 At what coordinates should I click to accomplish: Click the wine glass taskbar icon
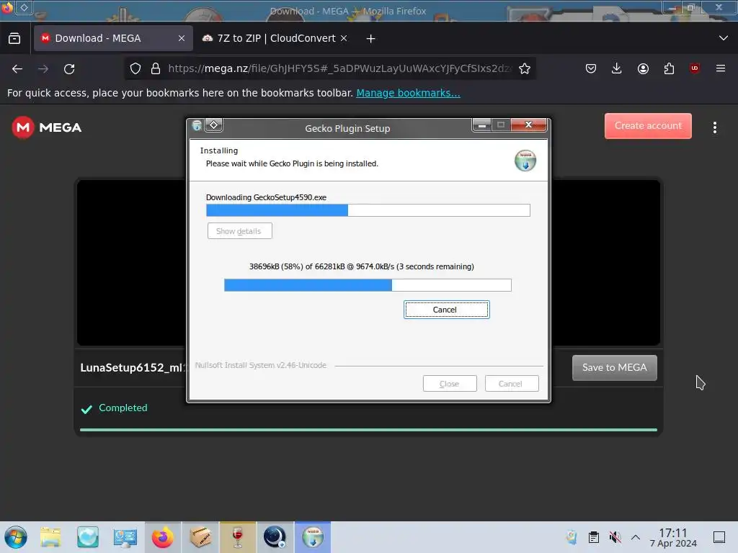pos(238,537)
